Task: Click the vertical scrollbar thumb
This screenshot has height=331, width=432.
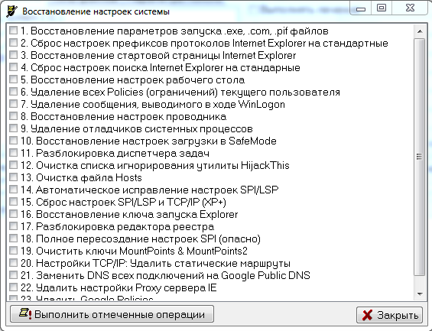Action: pos(420,157)
